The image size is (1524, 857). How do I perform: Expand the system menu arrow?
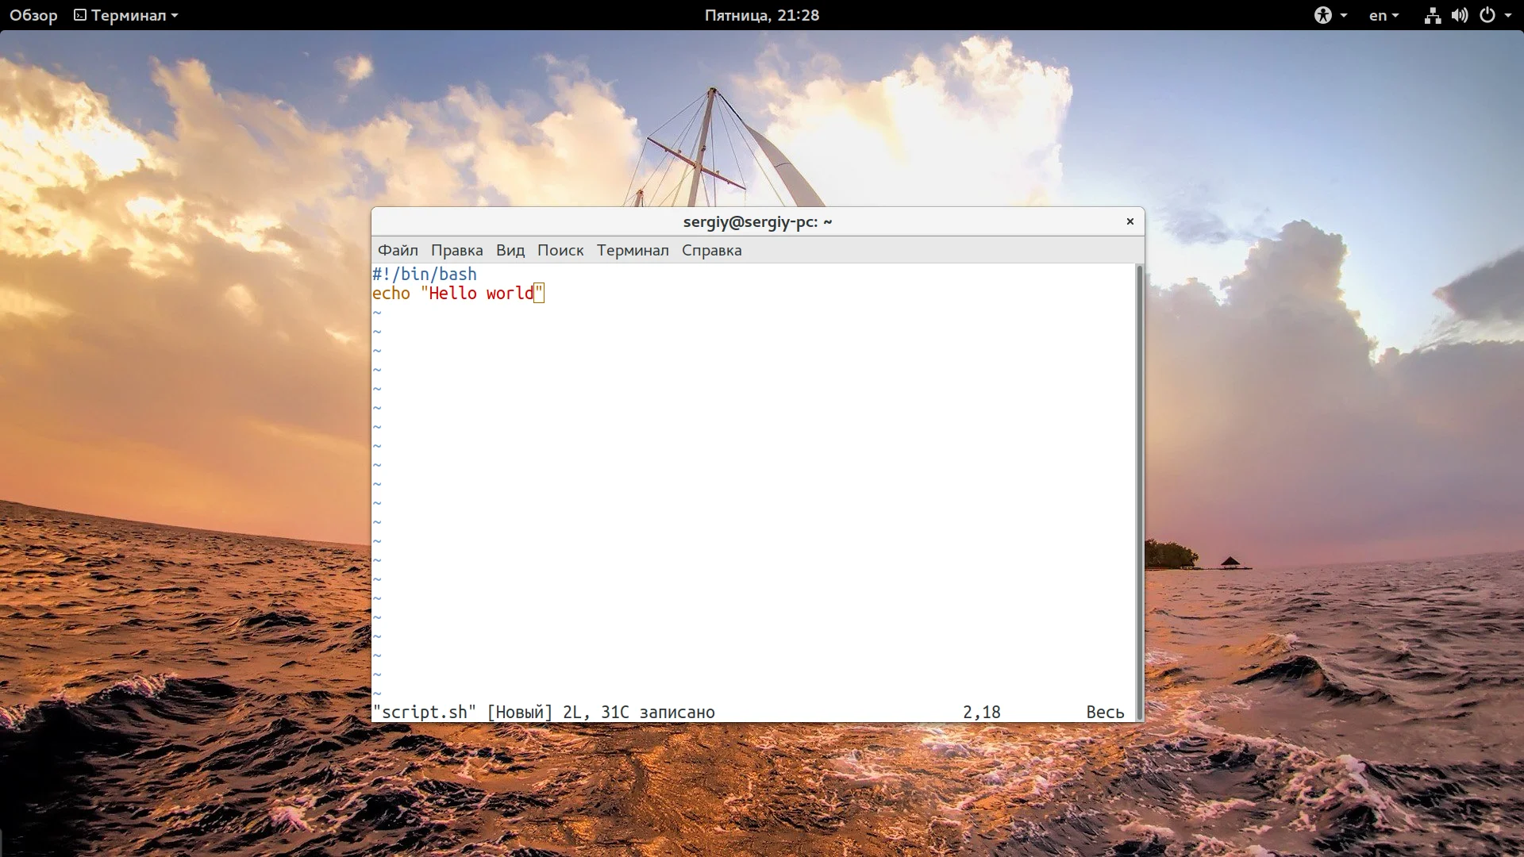[x=1508, y=15]
